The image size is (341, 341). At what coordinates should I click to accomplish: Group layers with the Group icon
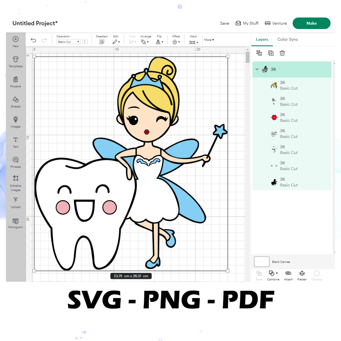(x=259, y=53)
